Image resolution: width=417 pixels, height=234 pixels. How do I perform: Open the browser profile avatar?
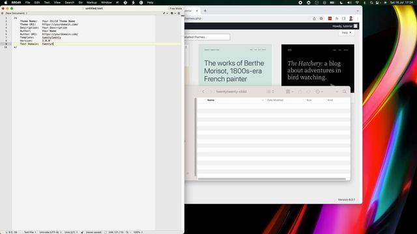coord(351,19)
